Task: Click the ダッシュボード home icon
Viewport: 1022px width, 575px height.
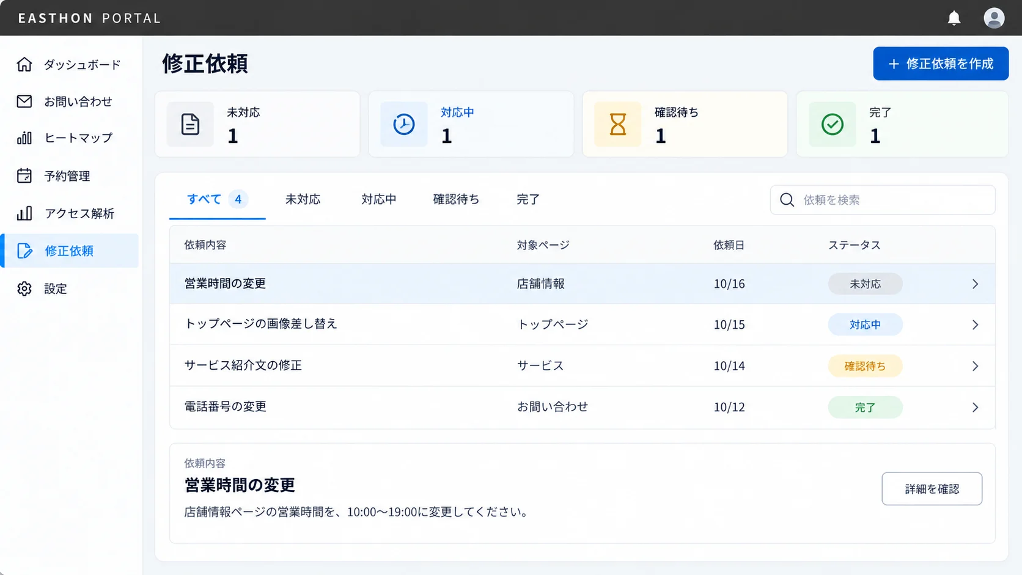Action: point(24,64)
